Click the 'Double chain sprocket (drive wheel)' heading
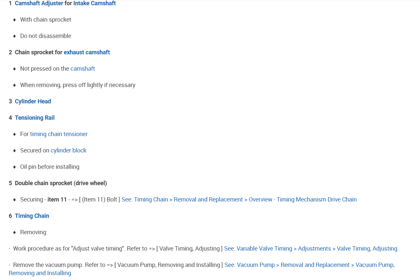This screenshot has height=280, width=420. 61,183
